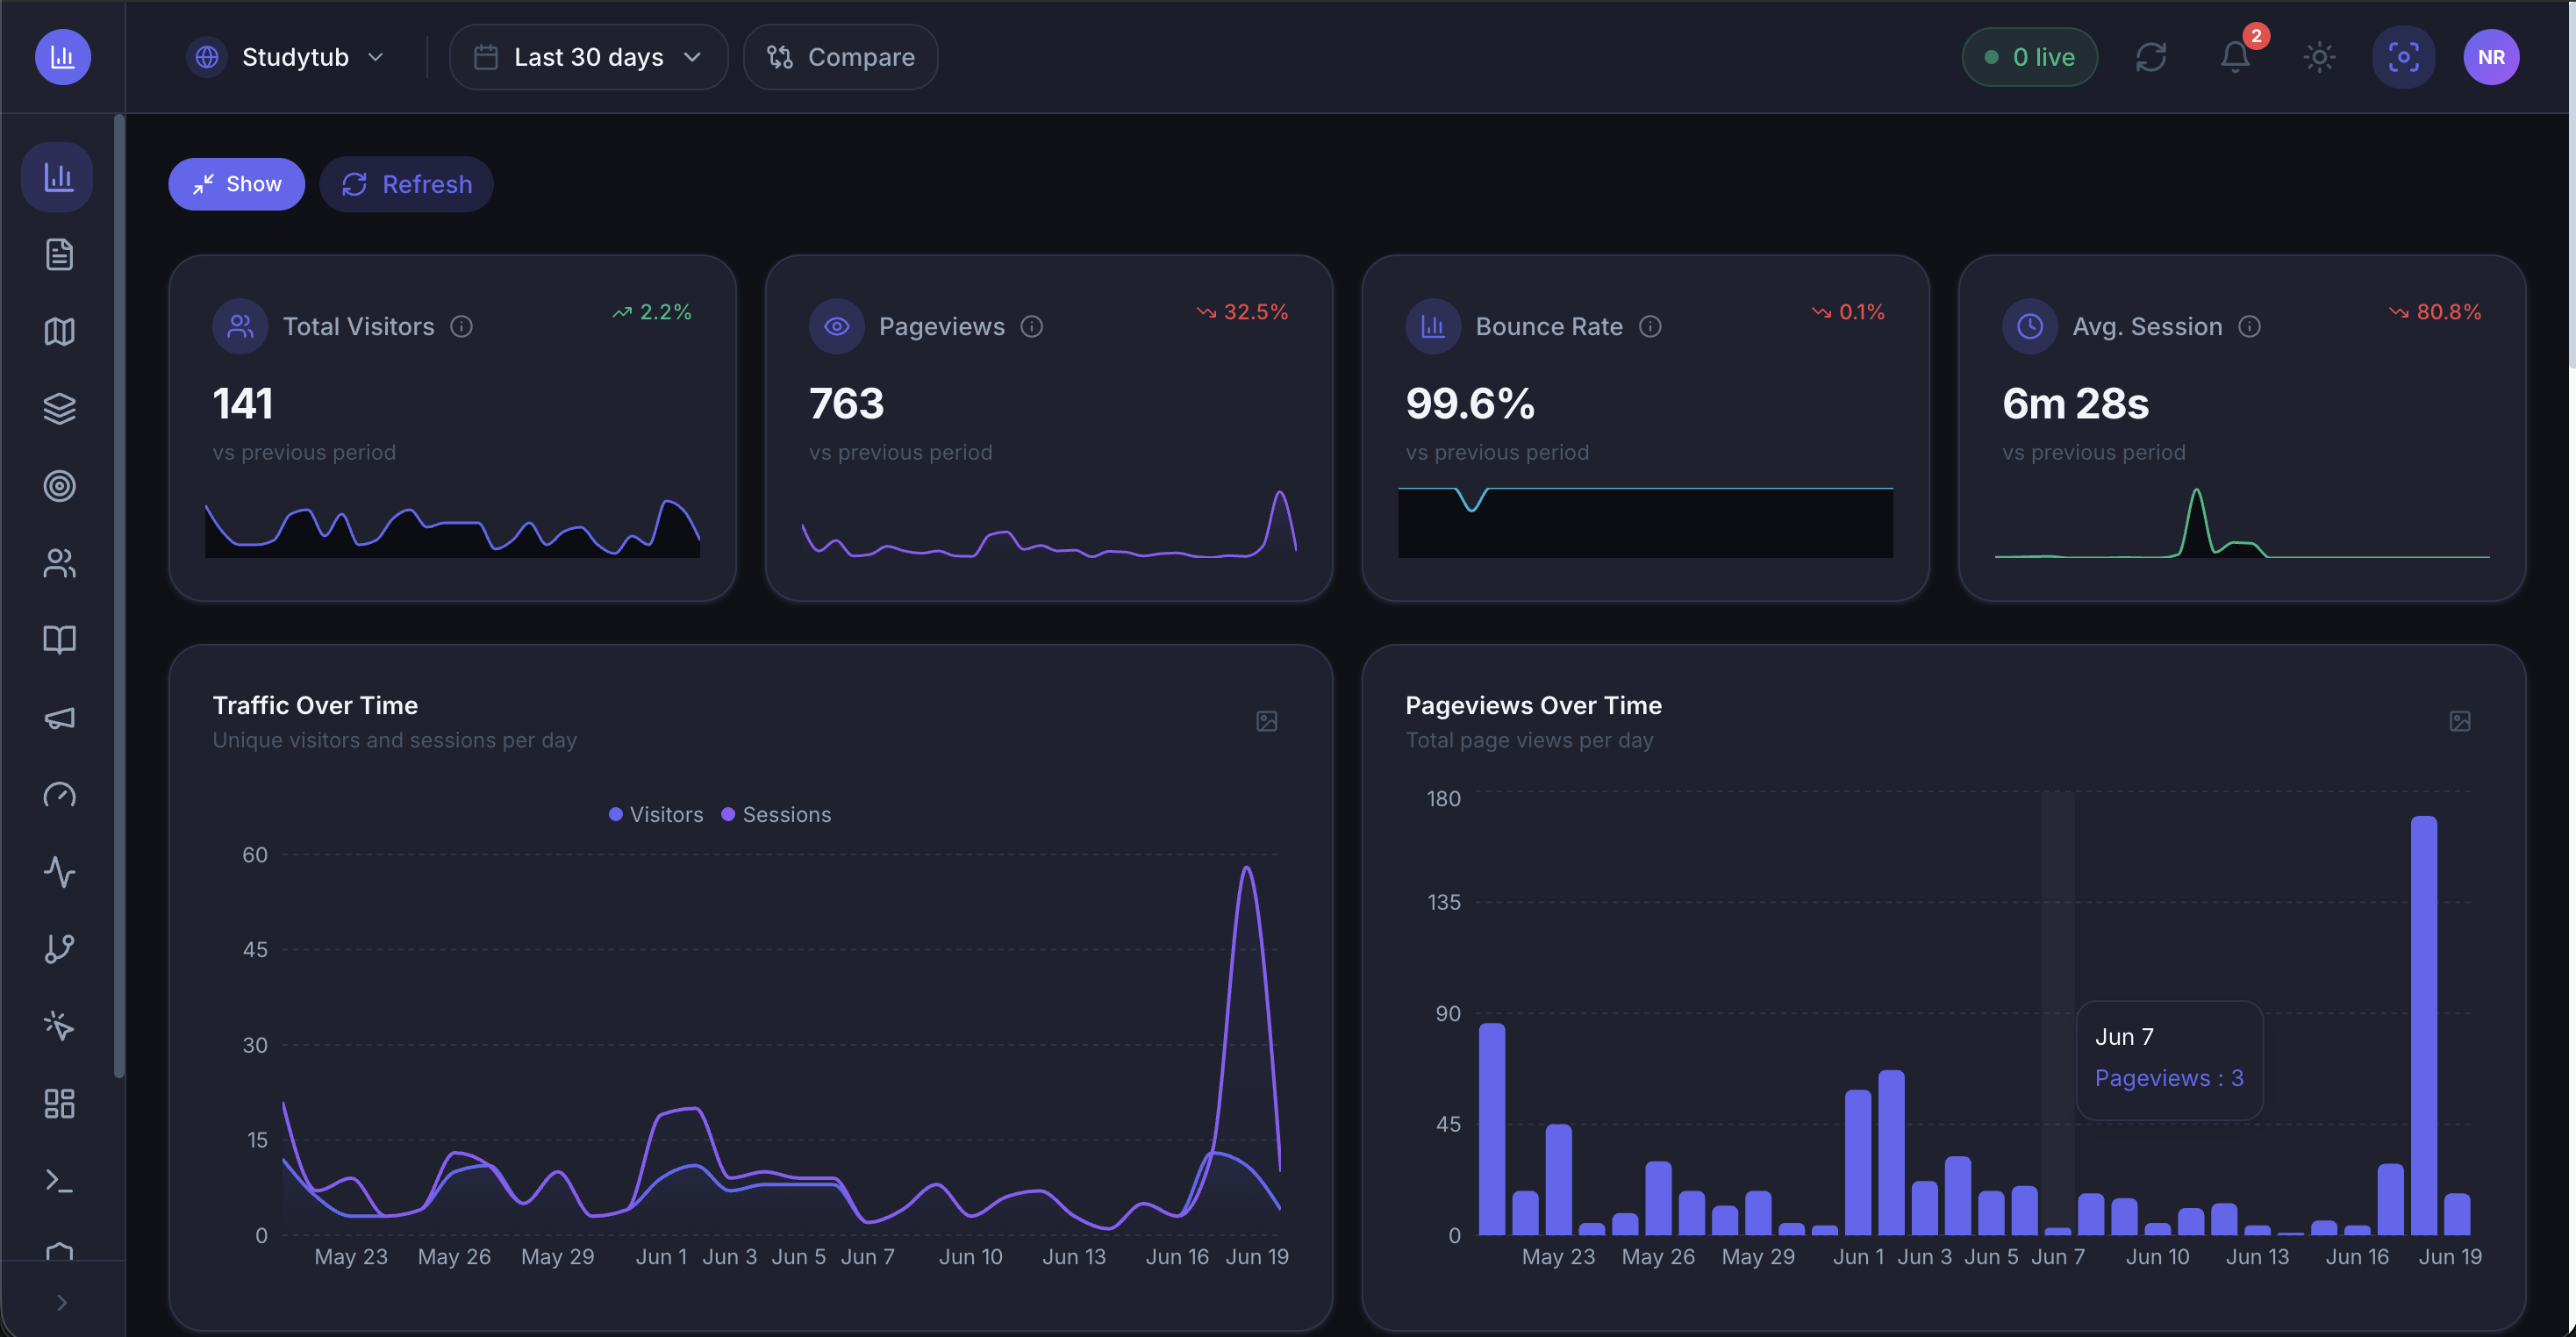The width and height of the screenshot is (2576, 1337).
Task: Open notifications bell with 2 badge
Action: pyautogui.click(x=2235, y=57)
